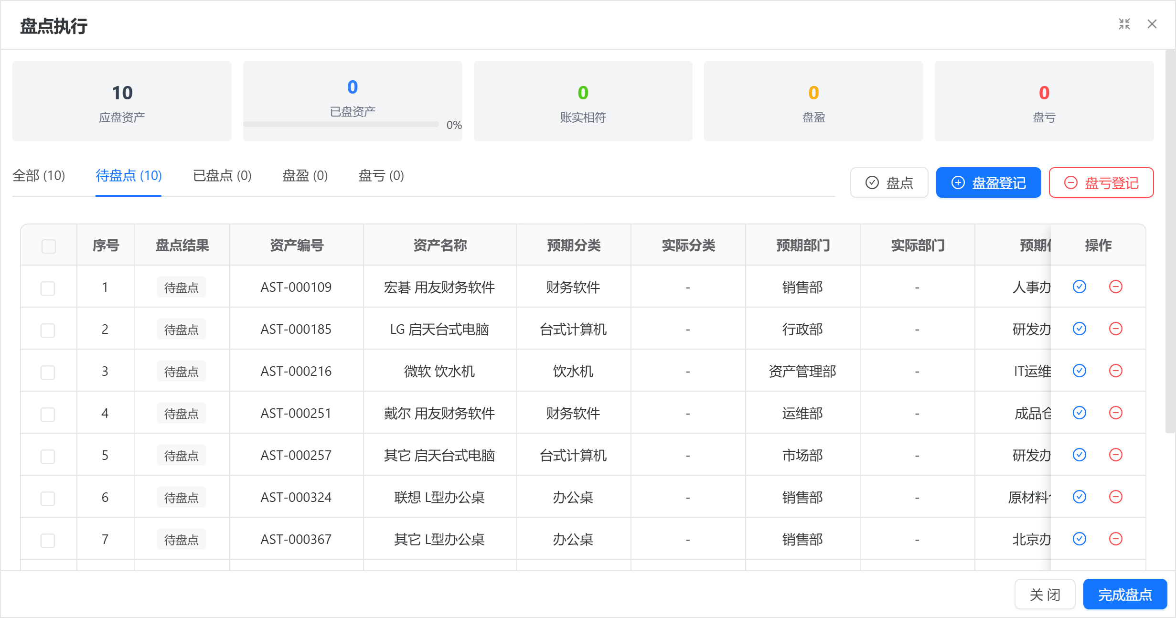This screenshot has height=618, width=1176.
Task: Click the 完成盘点 button
Action: point(1125,594)
